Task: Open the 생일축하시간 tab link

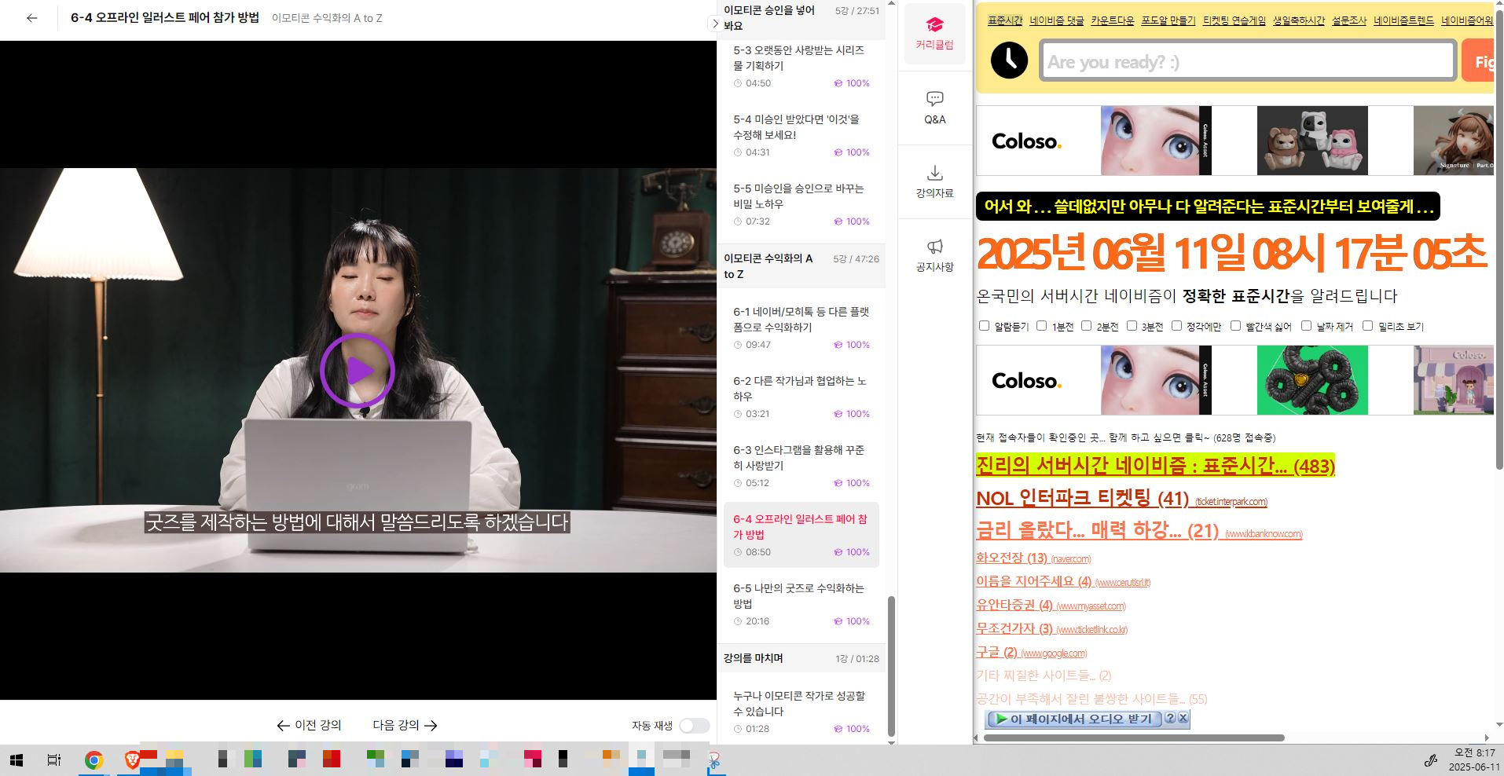Action: point(1299,20)
